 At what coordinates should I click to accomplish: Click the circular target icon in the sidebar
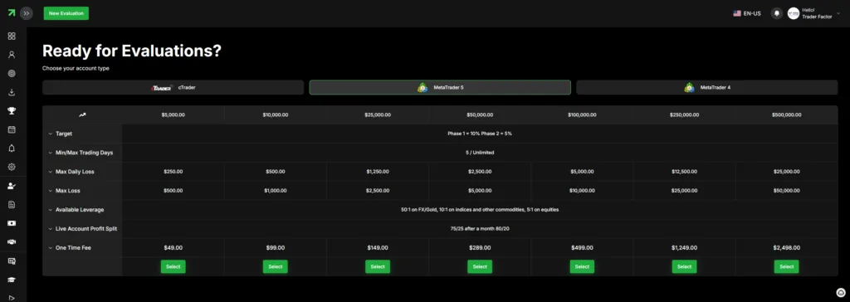pos(12,73)
